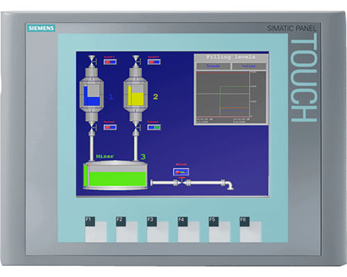Click the drain valve icon beneath tank 2

[136, 127]
